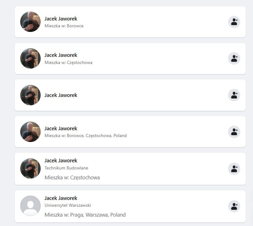The width and height of the screenshot is (253, 226).
Task: Open Jacek Jaworek name link above 'Mieszka w: Borowce'
Action: [x=61, y=19]
